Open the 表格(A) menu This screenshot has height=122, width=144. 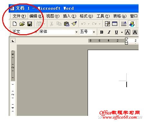click(x=120, y=16)
